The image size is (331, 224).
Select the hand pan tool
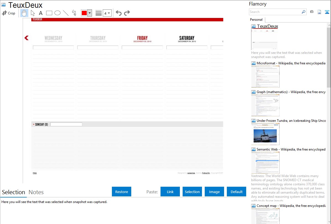(x=24, y=13)
